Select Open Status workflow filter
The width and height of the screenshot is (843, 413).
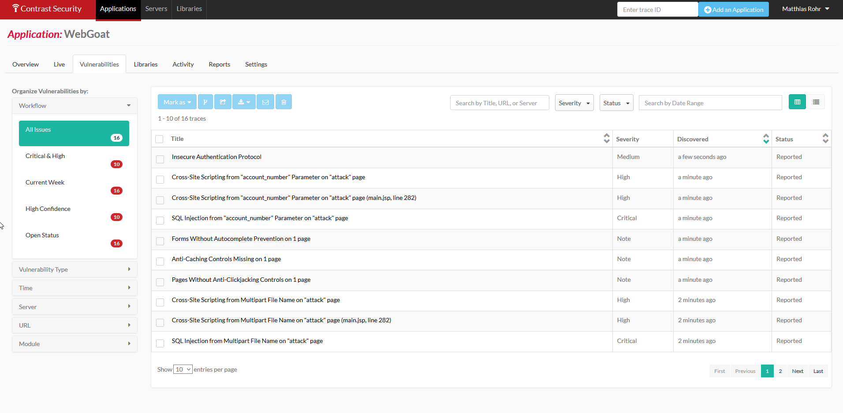[74, 239]
